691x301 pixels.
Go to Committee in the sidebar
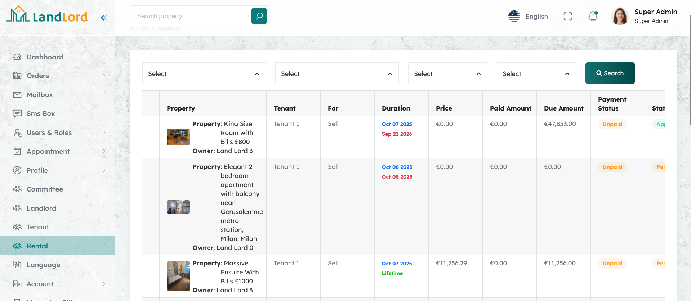(x=45, y=189)
